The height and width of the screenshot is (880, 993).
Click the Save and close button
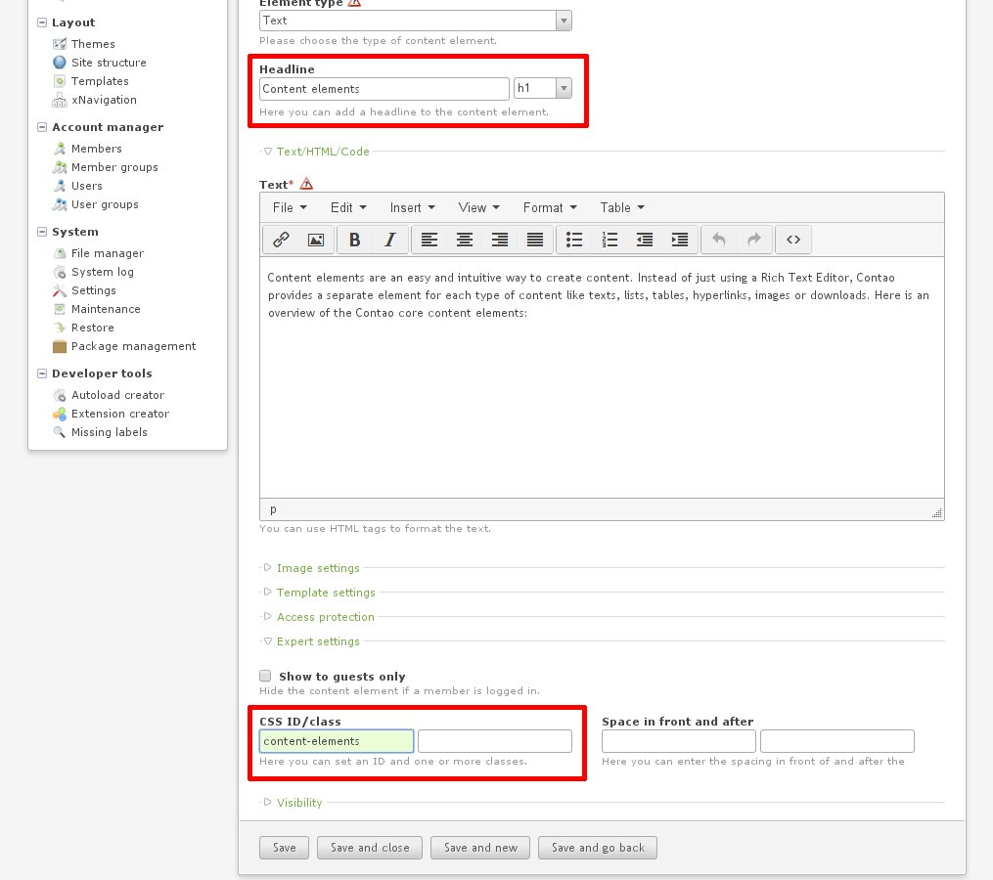[370, 848]
